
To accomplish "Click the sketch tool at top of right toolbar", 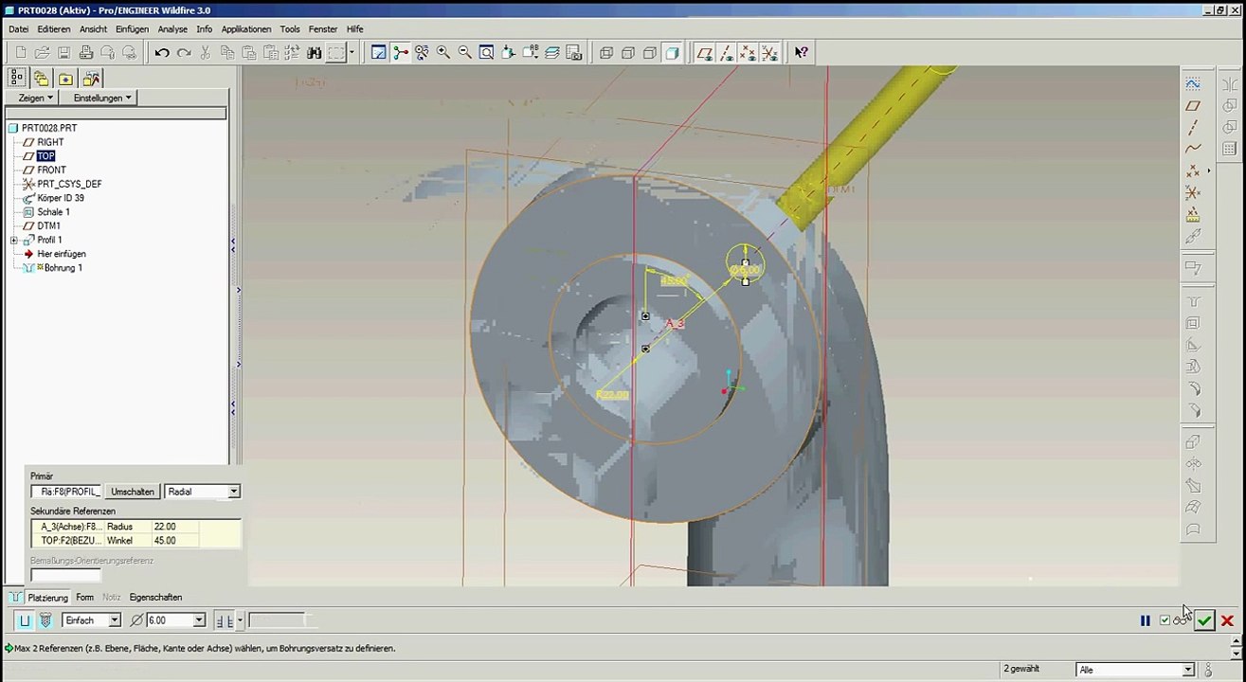I will 1194,84.
